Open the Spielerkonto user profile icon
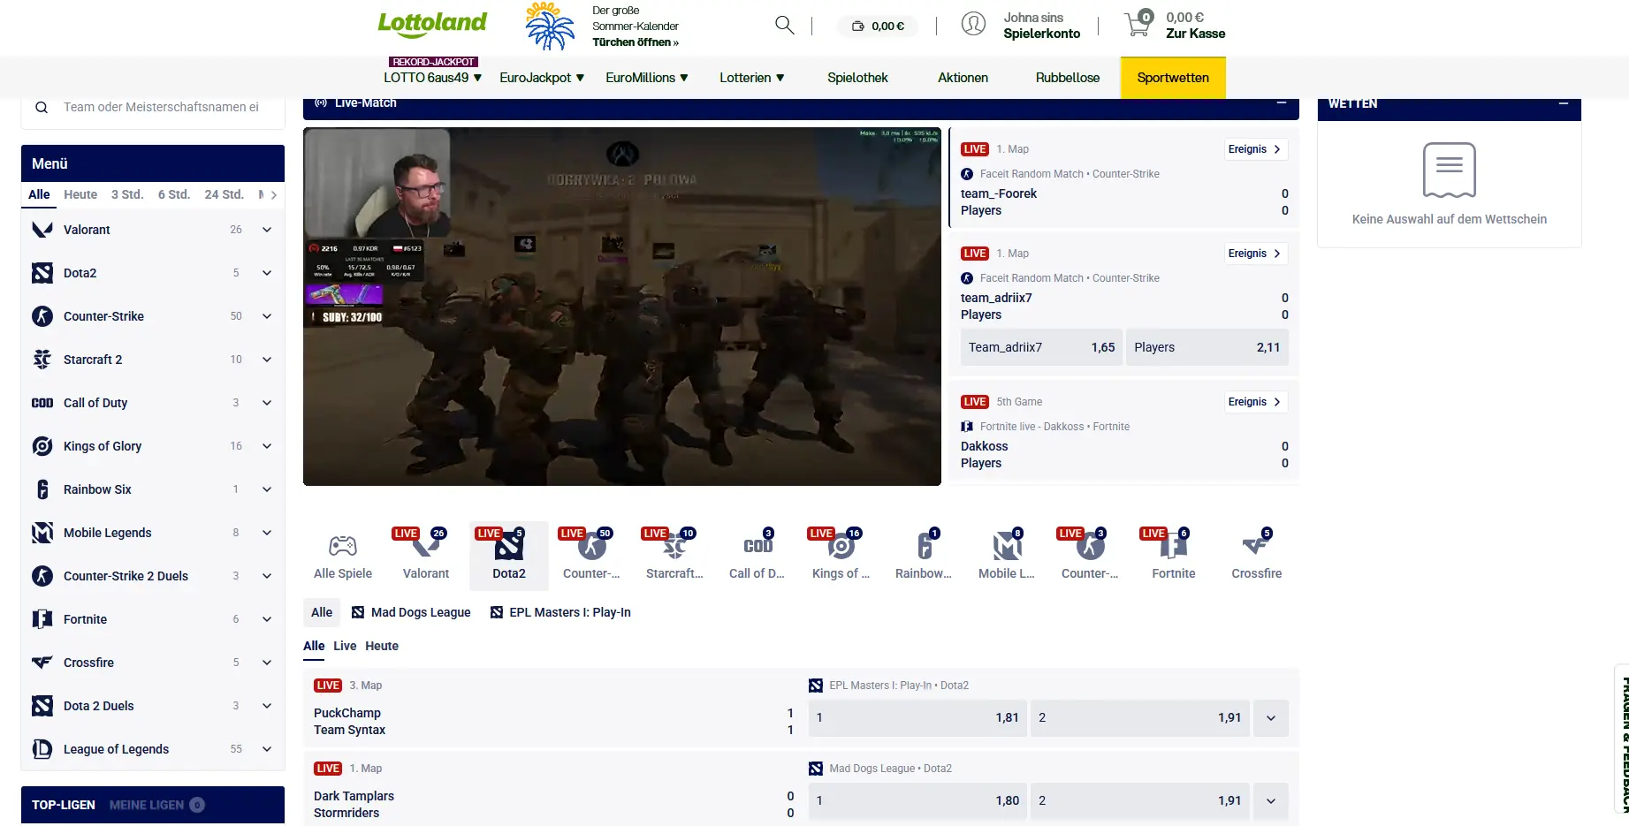The width and height of the screenshot is (1629, 826). (x=973, y=25)
